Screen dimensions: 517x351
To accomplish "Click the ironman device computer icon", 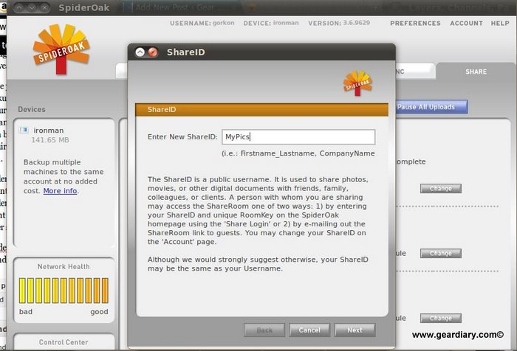I will pos(24,130).
